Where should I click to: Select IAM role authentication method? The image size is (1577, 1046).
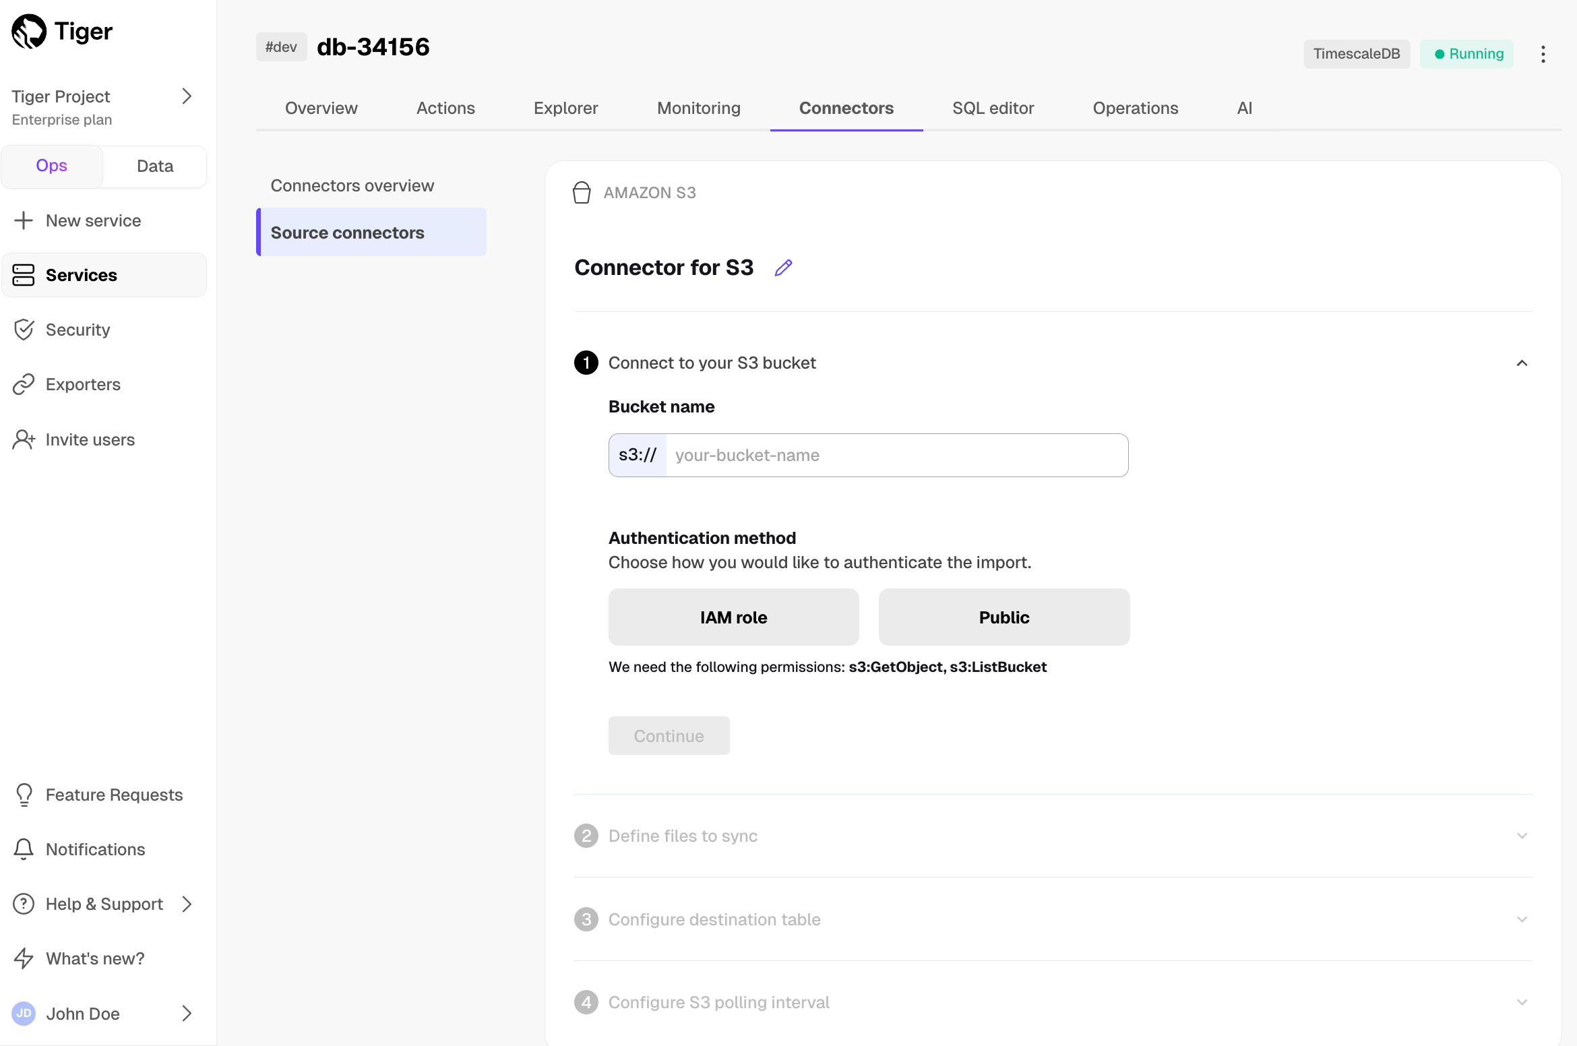click(x=733, y=617)
